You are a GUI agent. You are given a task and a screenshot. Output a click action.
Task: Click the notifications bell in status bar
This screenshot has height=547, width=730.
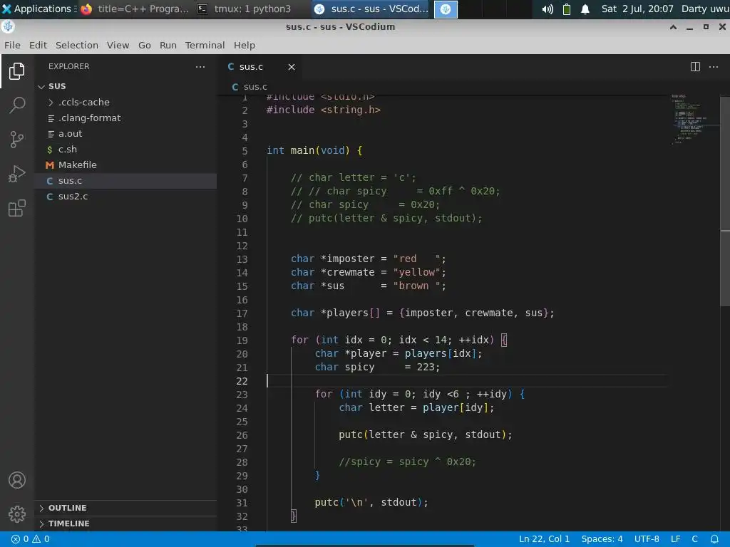click(714, 539)
